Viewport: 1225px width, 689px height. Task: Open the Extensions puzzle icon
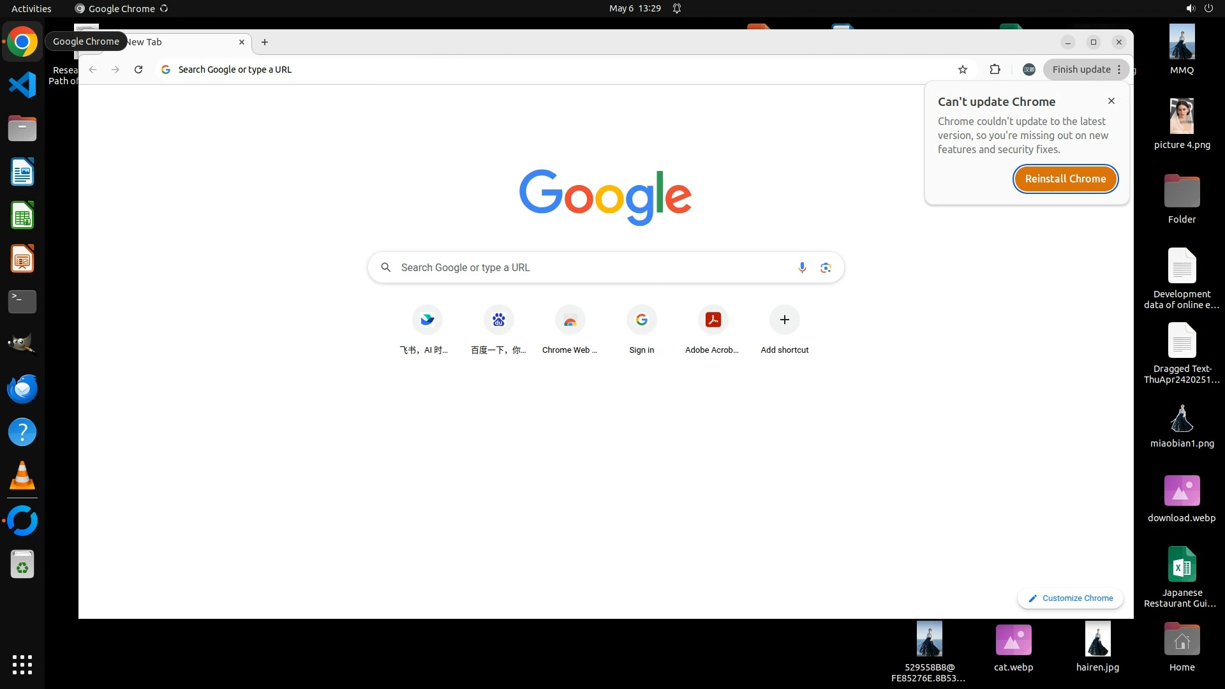point(995,70)
